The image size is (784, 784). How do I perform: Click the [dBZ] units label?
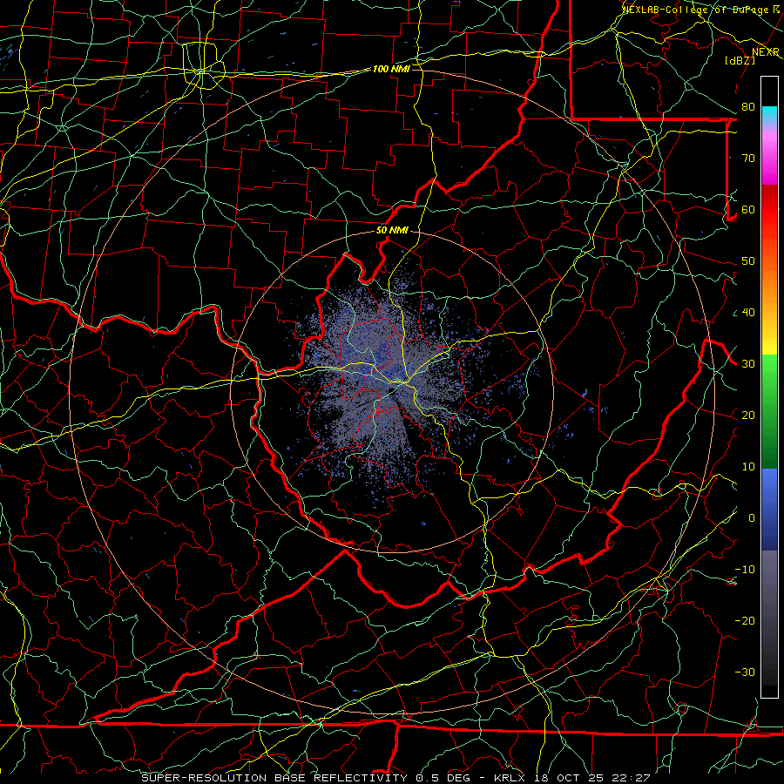coord(740,60)
